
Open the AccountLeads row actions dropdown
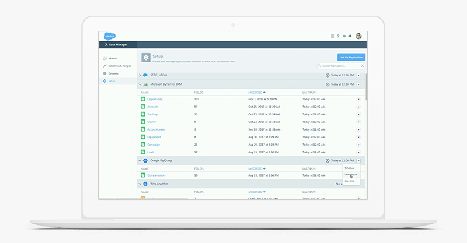[358, 129]
